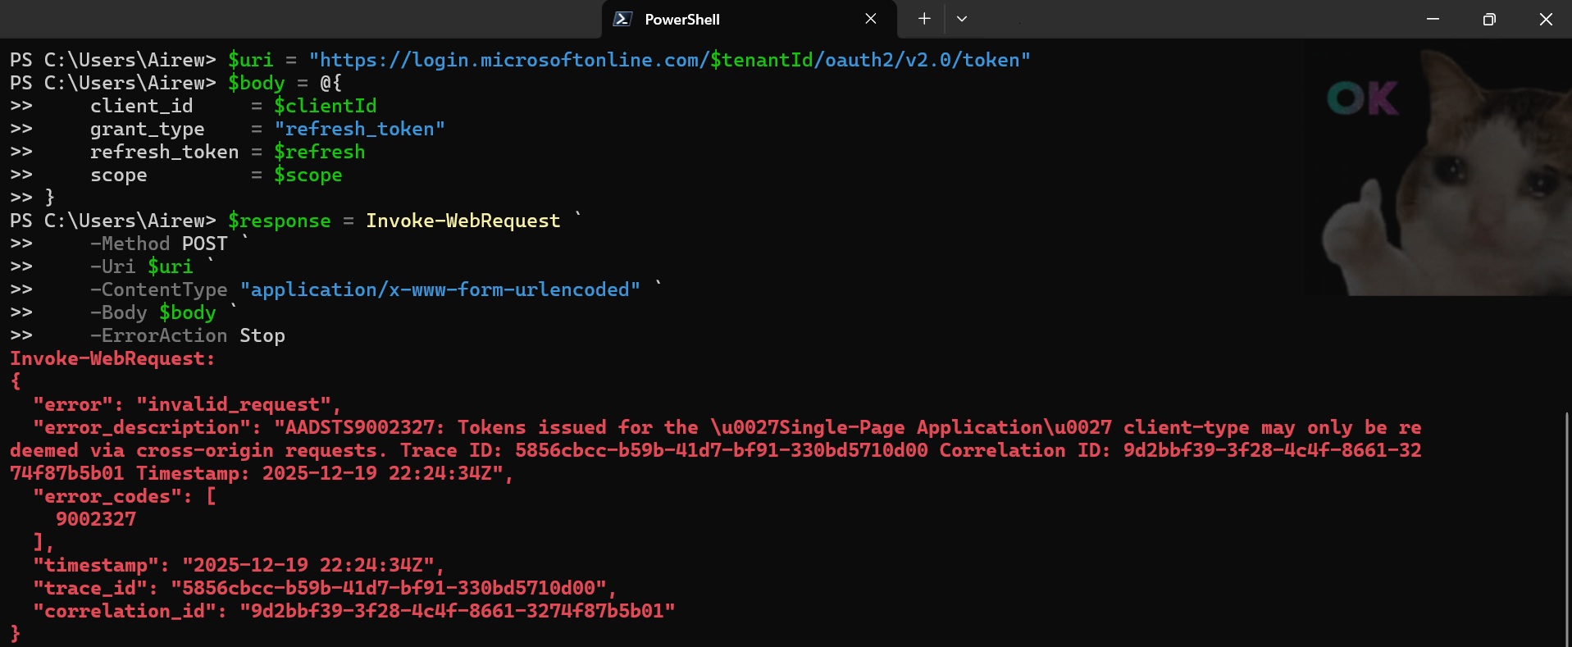
Task: Minimize the terminal window
Action: (x=1433, y=19)
